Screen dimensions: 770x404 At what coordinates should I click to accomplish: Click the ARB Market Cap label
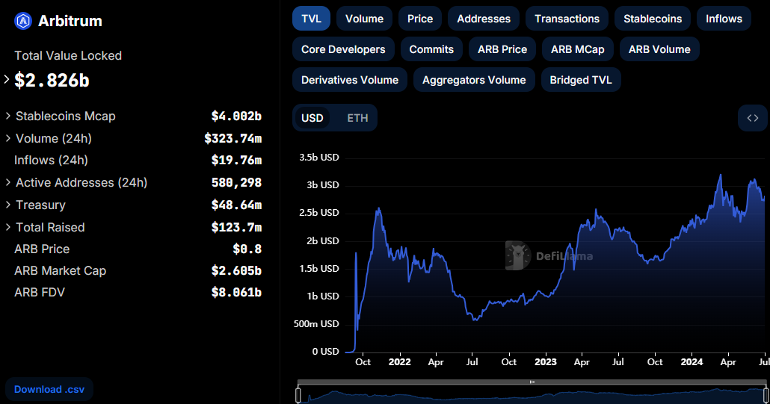point(60,270)
